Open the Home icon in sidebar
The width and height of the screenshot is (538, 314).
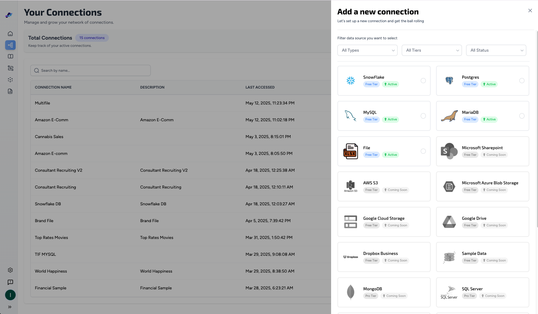[10, 34]
